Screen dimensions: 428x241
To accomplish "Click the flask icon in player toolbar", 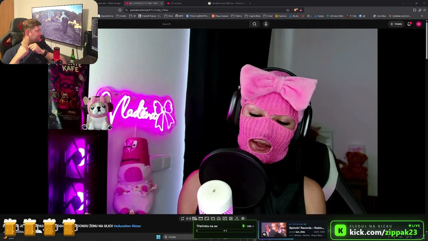I will coord(237,219).
